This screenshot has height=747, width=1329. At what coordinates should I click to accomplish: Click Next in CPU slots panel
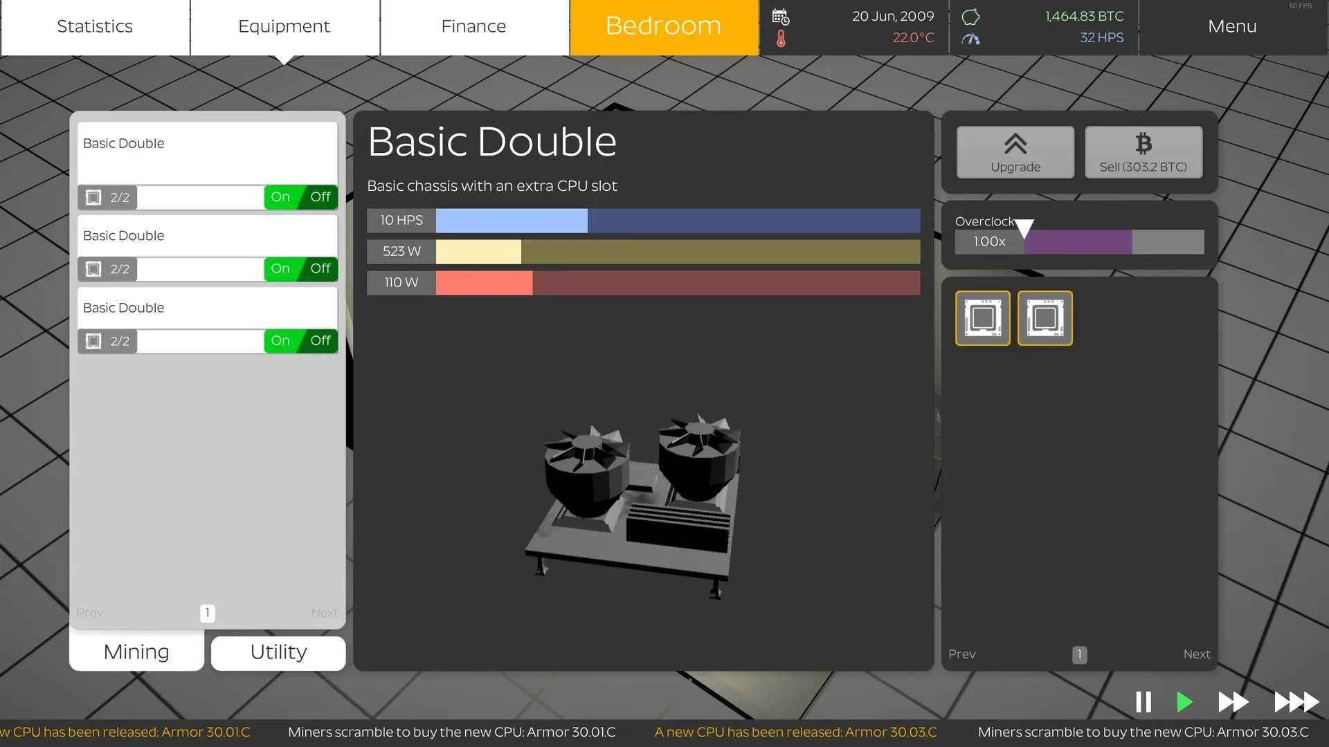pyautogui.click(x=1196, y=654)
